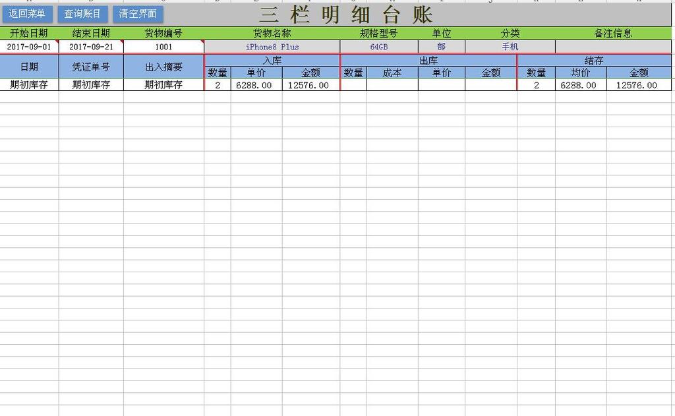Click the 返回菜单 button
Screen dimensions: 675x416
[26, 13]
